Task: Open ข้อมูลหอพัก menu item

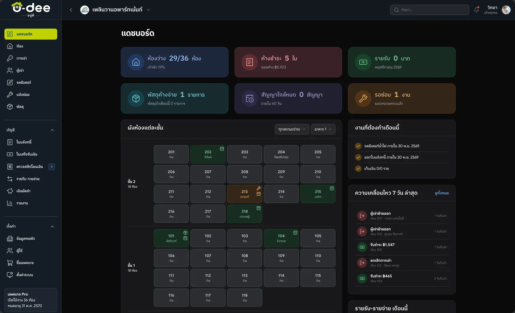Action: [31, 239]
